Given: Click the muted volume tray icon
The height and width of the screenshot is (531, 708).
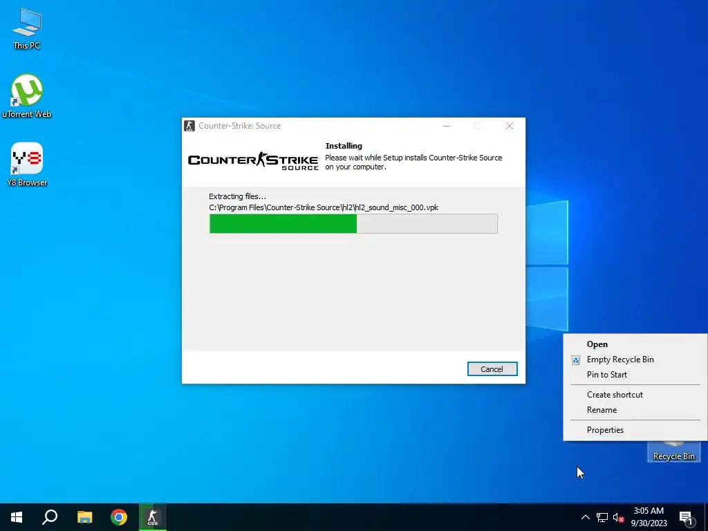Looking at the screenshot, I should point(618,517).
